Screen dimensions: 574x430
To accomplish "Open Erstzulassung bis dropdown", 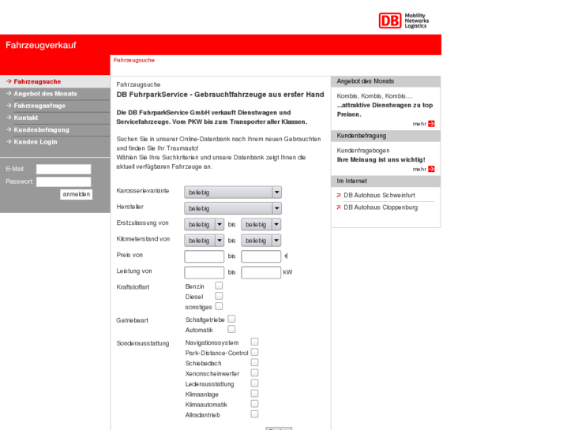I will click(261, 224).
